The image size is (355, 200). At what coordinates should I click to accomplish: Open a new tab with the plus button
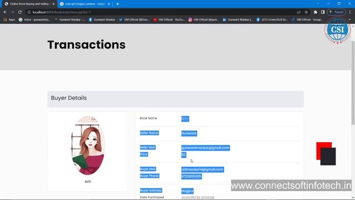tap(118, 4)
